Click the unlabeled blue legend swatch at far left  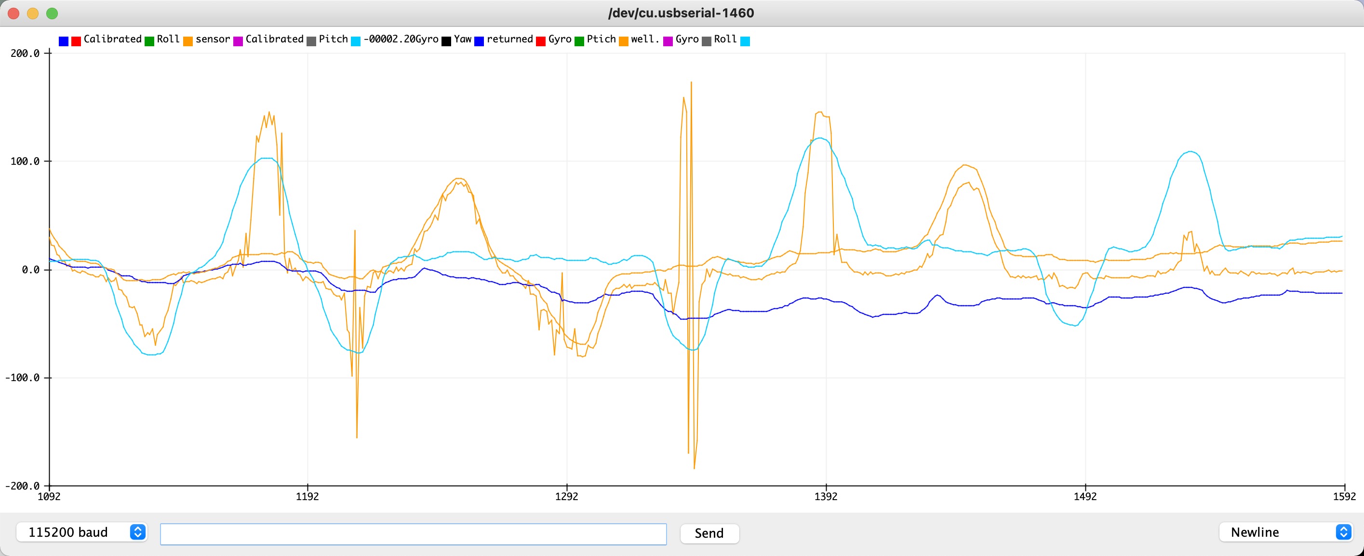64,41
